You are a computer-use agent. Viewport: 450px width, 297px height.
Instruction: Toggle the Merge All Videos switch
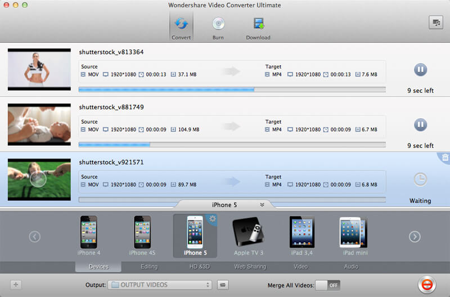point(327,285)
